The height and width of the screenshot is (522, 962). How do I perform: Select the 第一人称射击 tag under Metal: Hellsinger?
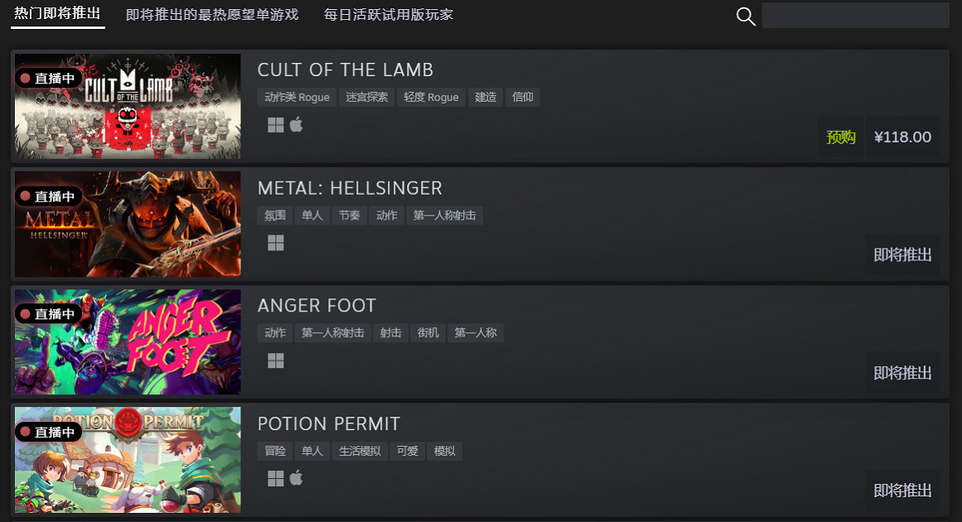tap(444, 215)
